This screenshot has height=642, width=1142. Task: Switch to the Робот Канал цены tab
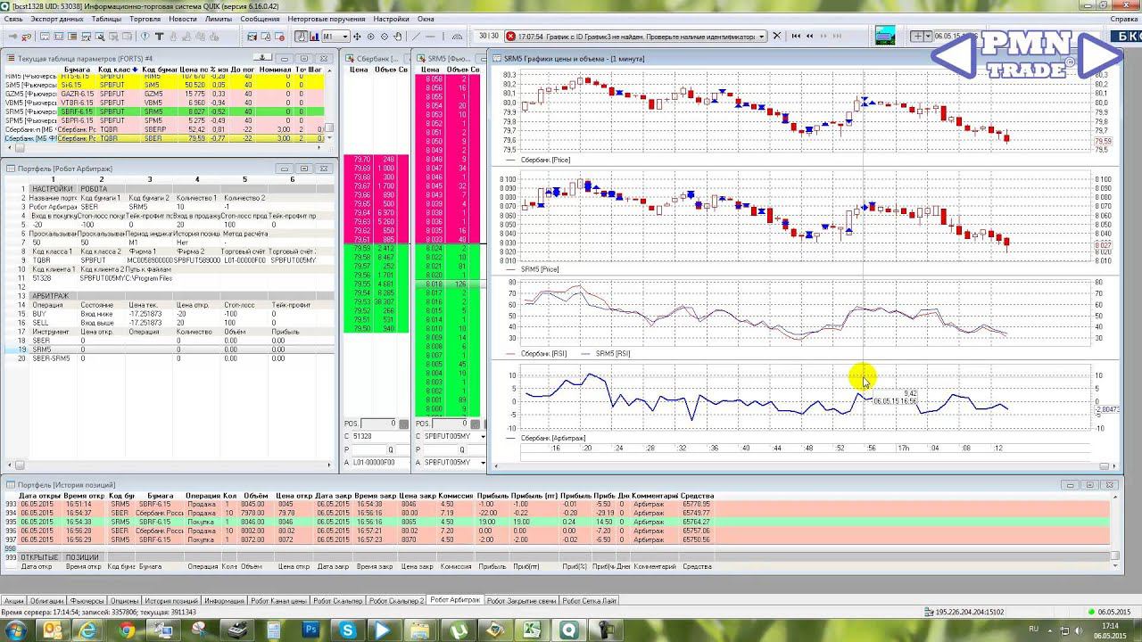click(x=278, y=601)
